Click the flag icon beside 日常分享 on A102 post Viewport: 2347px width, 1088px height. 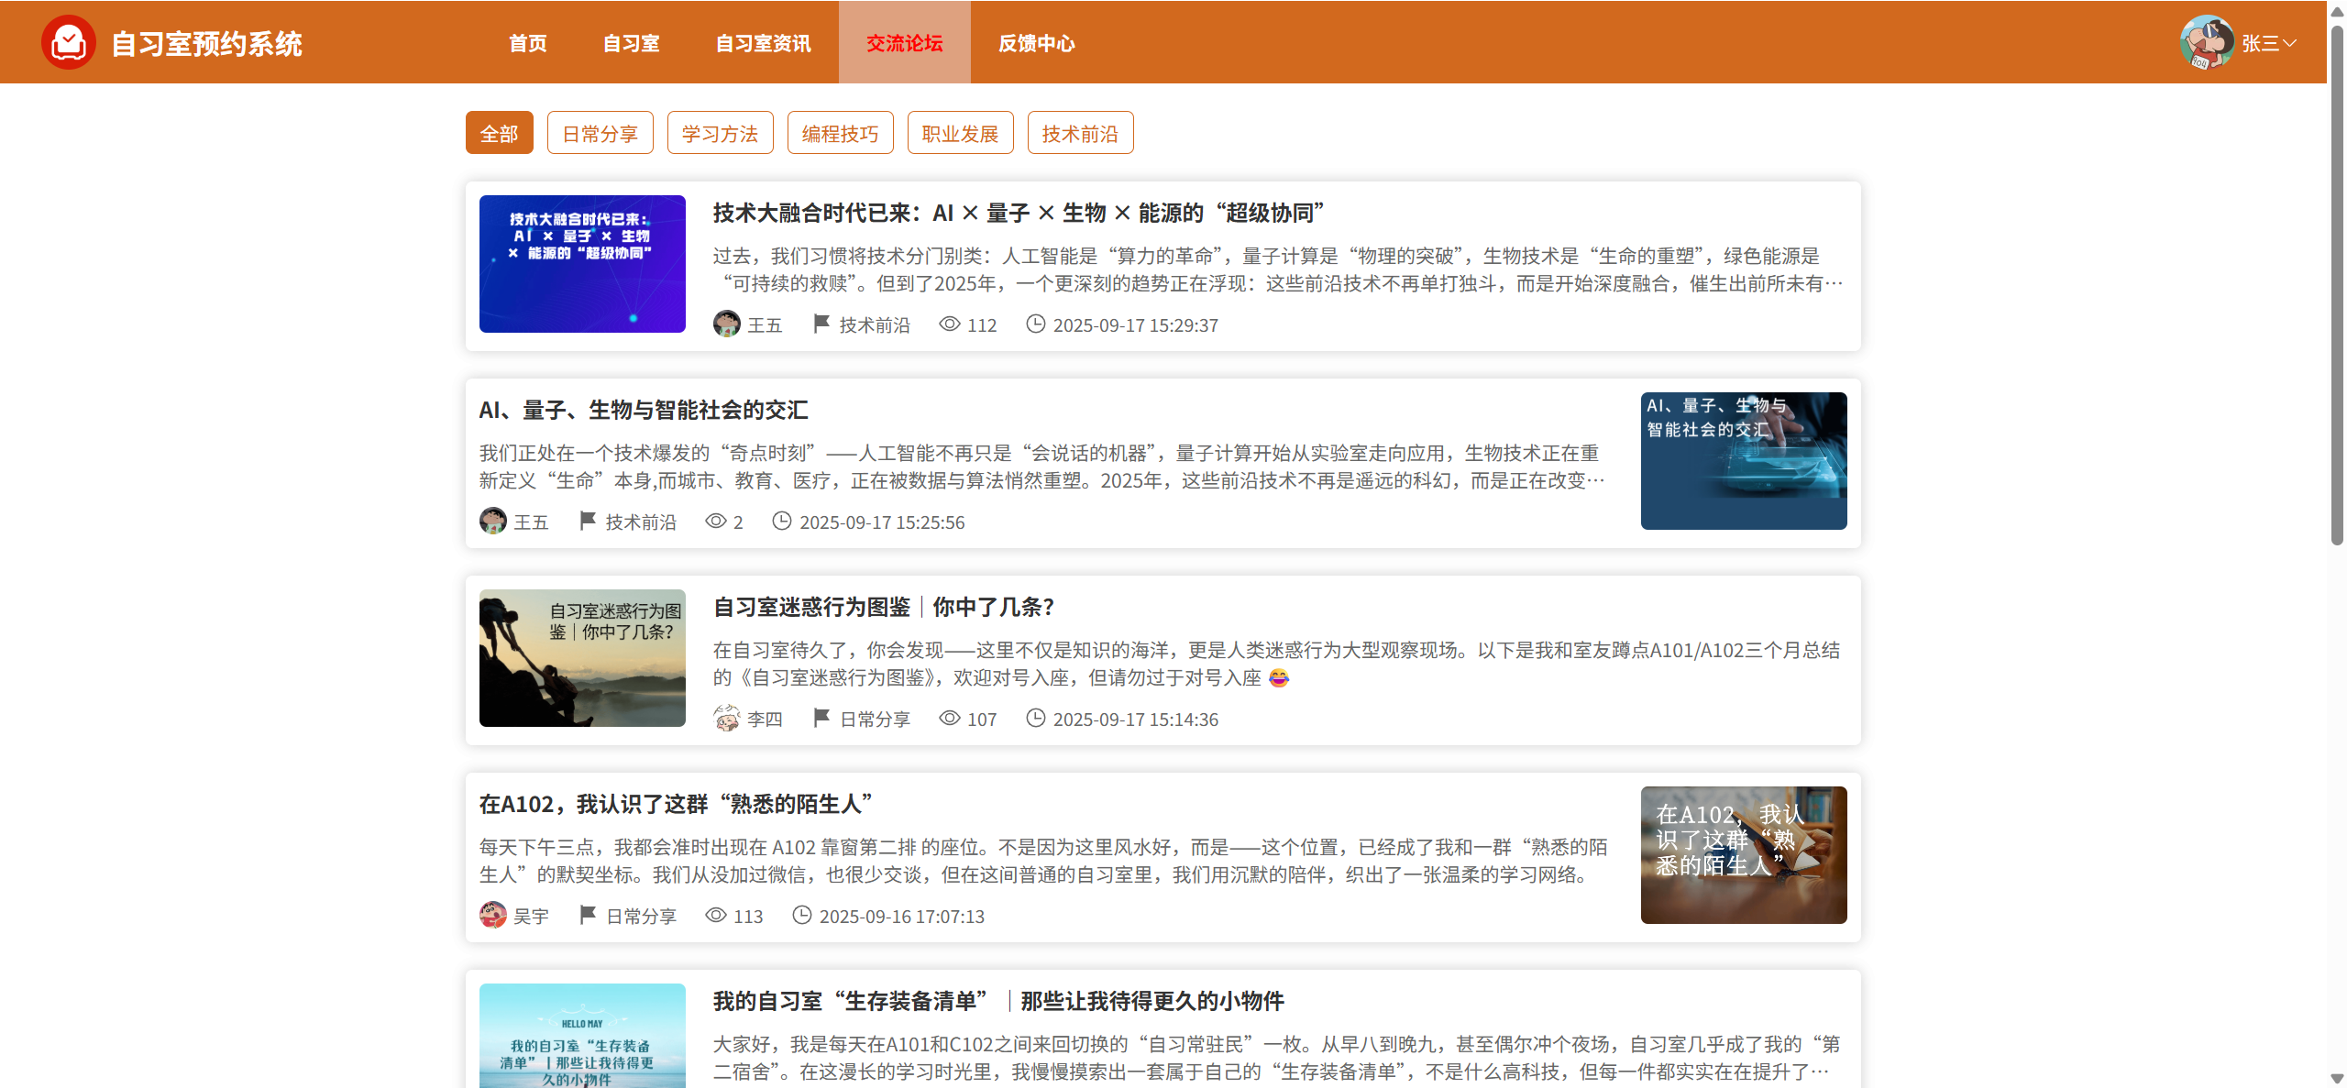pyautogui.click(x=588, y=915)
